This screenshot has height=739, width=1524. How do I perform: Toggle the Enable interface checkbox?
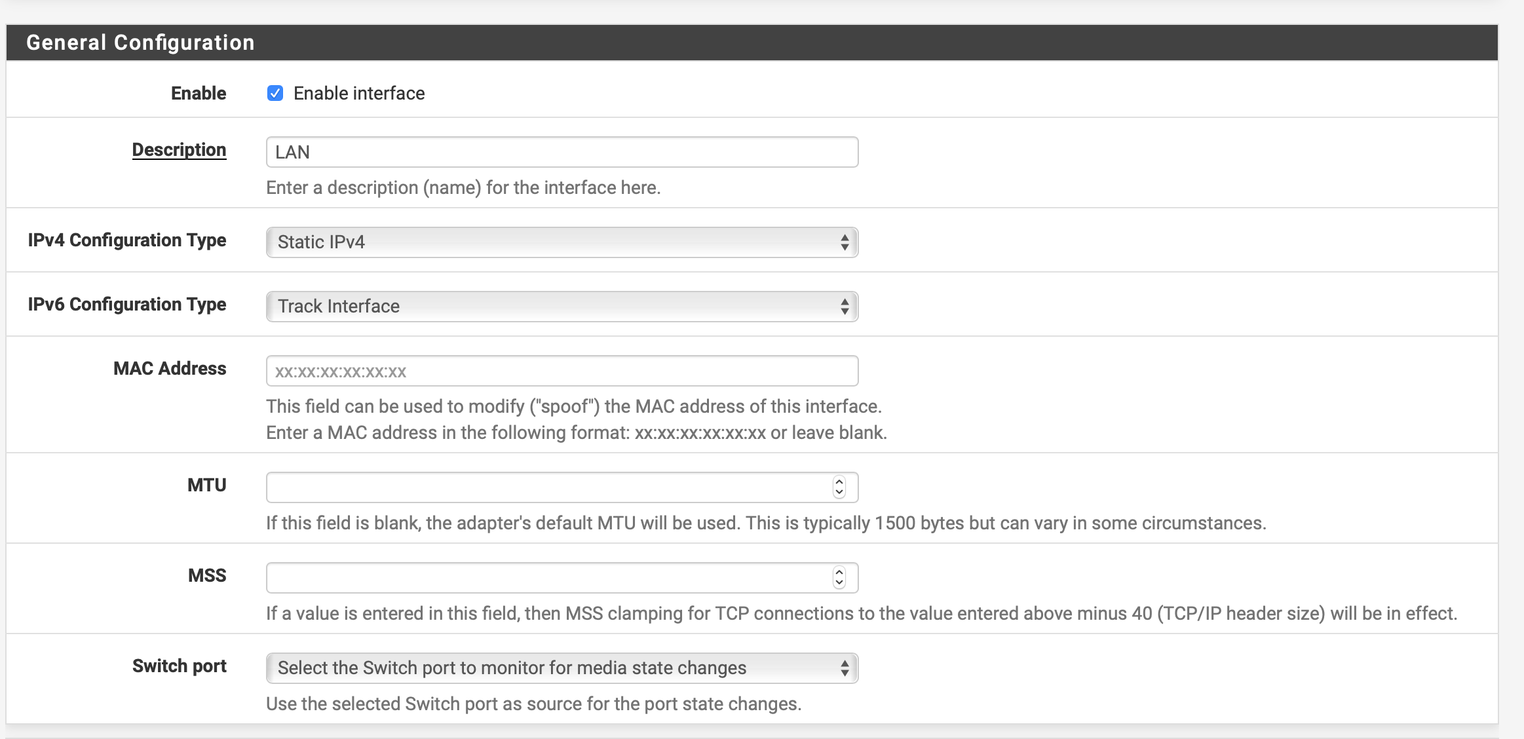pos(275,93)
